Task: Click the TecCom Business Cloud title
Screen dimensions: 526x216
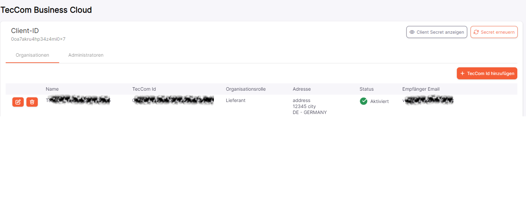Action: 46,10
